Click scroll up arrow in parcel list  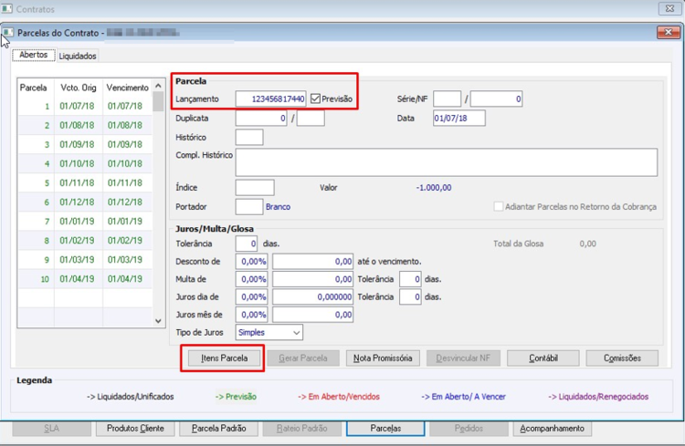click(158, 86)
